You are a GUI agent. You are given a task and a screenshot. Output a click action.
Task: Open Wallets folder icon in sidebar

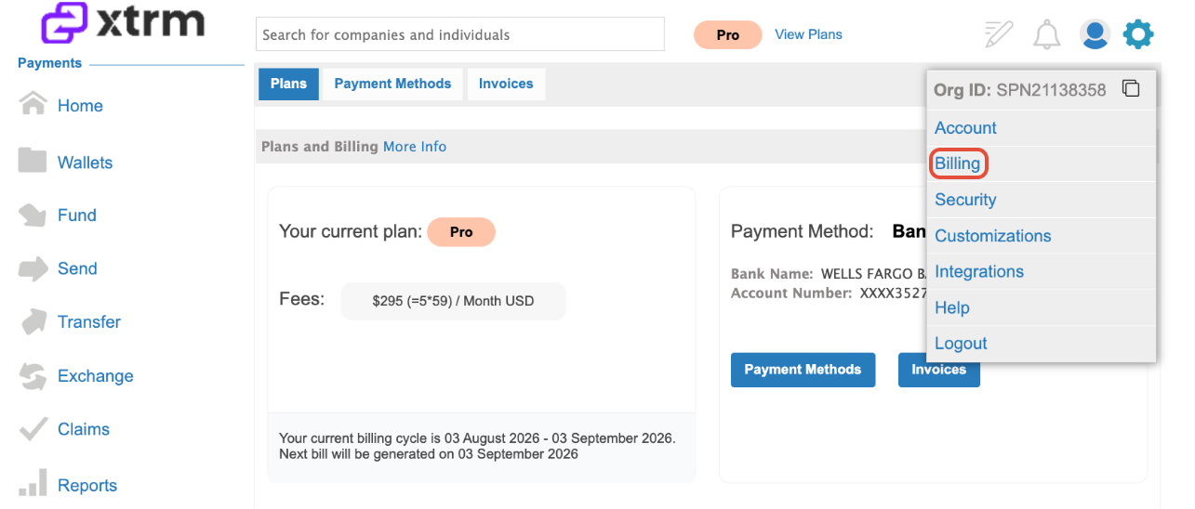(x=33, y=161)
